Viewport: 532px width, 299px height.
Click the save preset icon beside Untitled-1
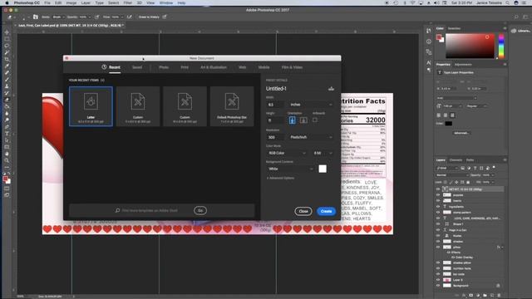(331, 89)
